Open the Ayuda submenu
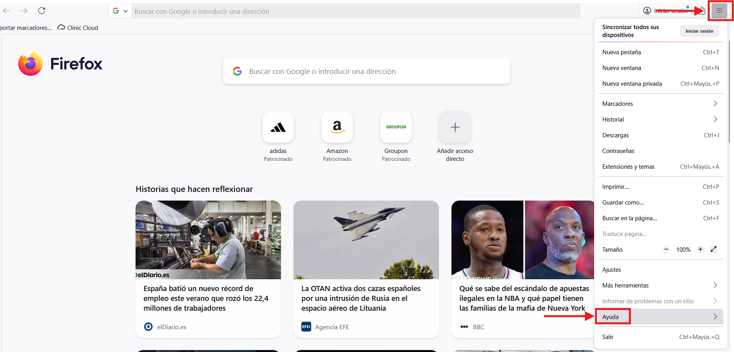This screenshot has width=734, height=352. (x=660, y=317)
